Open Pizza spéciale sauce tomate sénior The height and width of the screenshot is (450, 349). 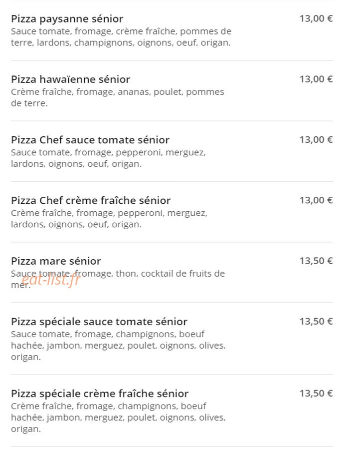pos(99,322)
